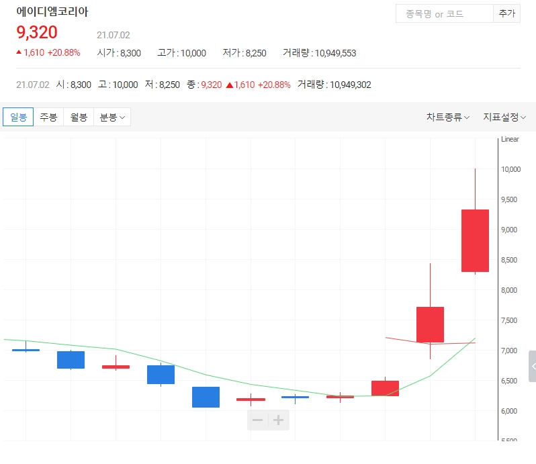Viewport: 536px width, 464px height.
Task: Expand the side panel arrow on right edge
Action: pyautogui.click(x=533, y=366)
